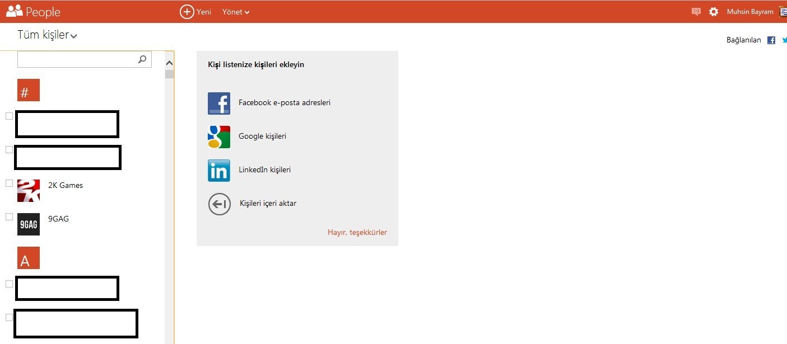Select Facebook e-posta adresleri option
The image size is (787, 344).
tap(285, 103)
